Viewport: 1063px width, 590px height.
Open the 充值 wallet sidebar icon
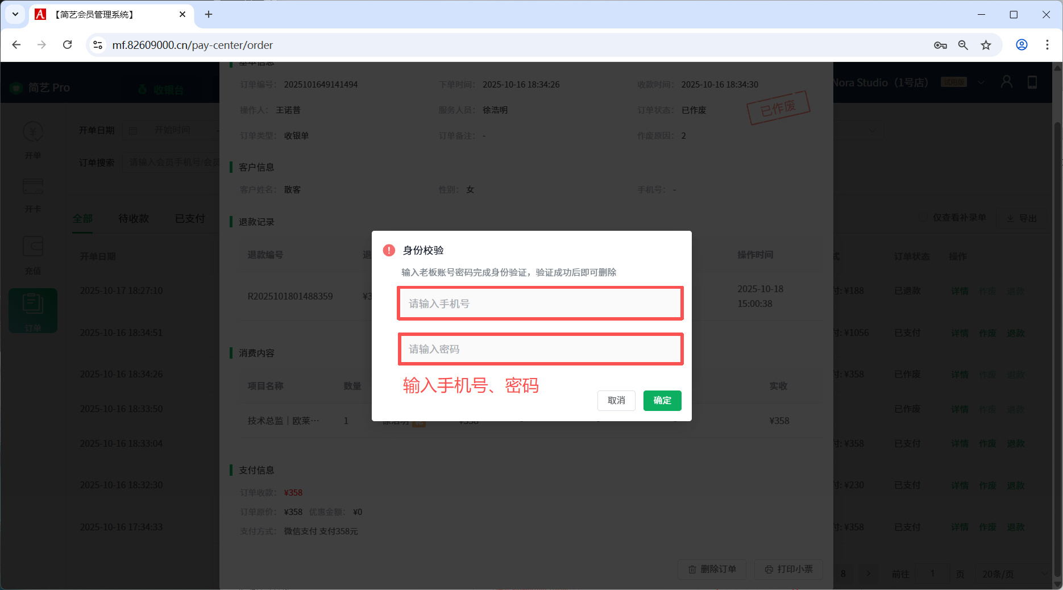pyautogui.click(x=33, y=255)
